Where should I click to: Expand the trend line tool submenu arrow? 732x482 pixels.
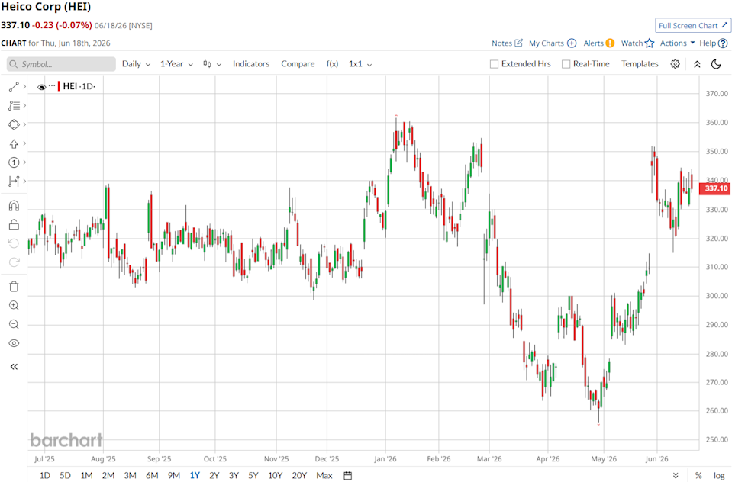(x=24, y=87)
